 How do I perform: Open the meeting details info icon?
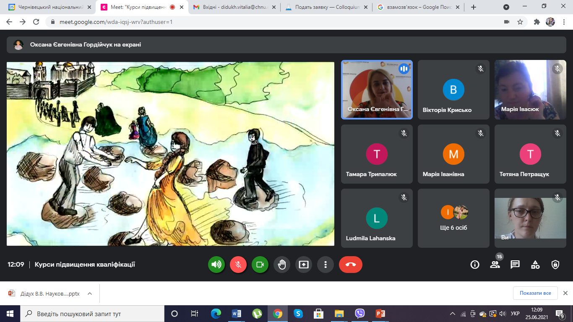tap(475, 265)
